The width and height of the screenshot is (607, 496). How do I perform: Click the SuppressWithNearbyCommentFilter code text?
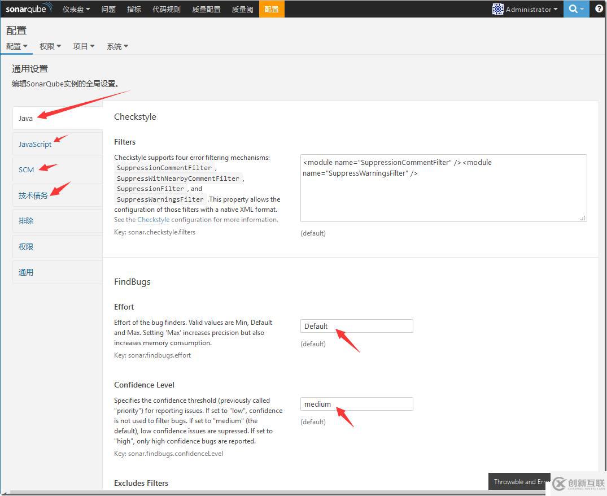(x=178, y=179)
